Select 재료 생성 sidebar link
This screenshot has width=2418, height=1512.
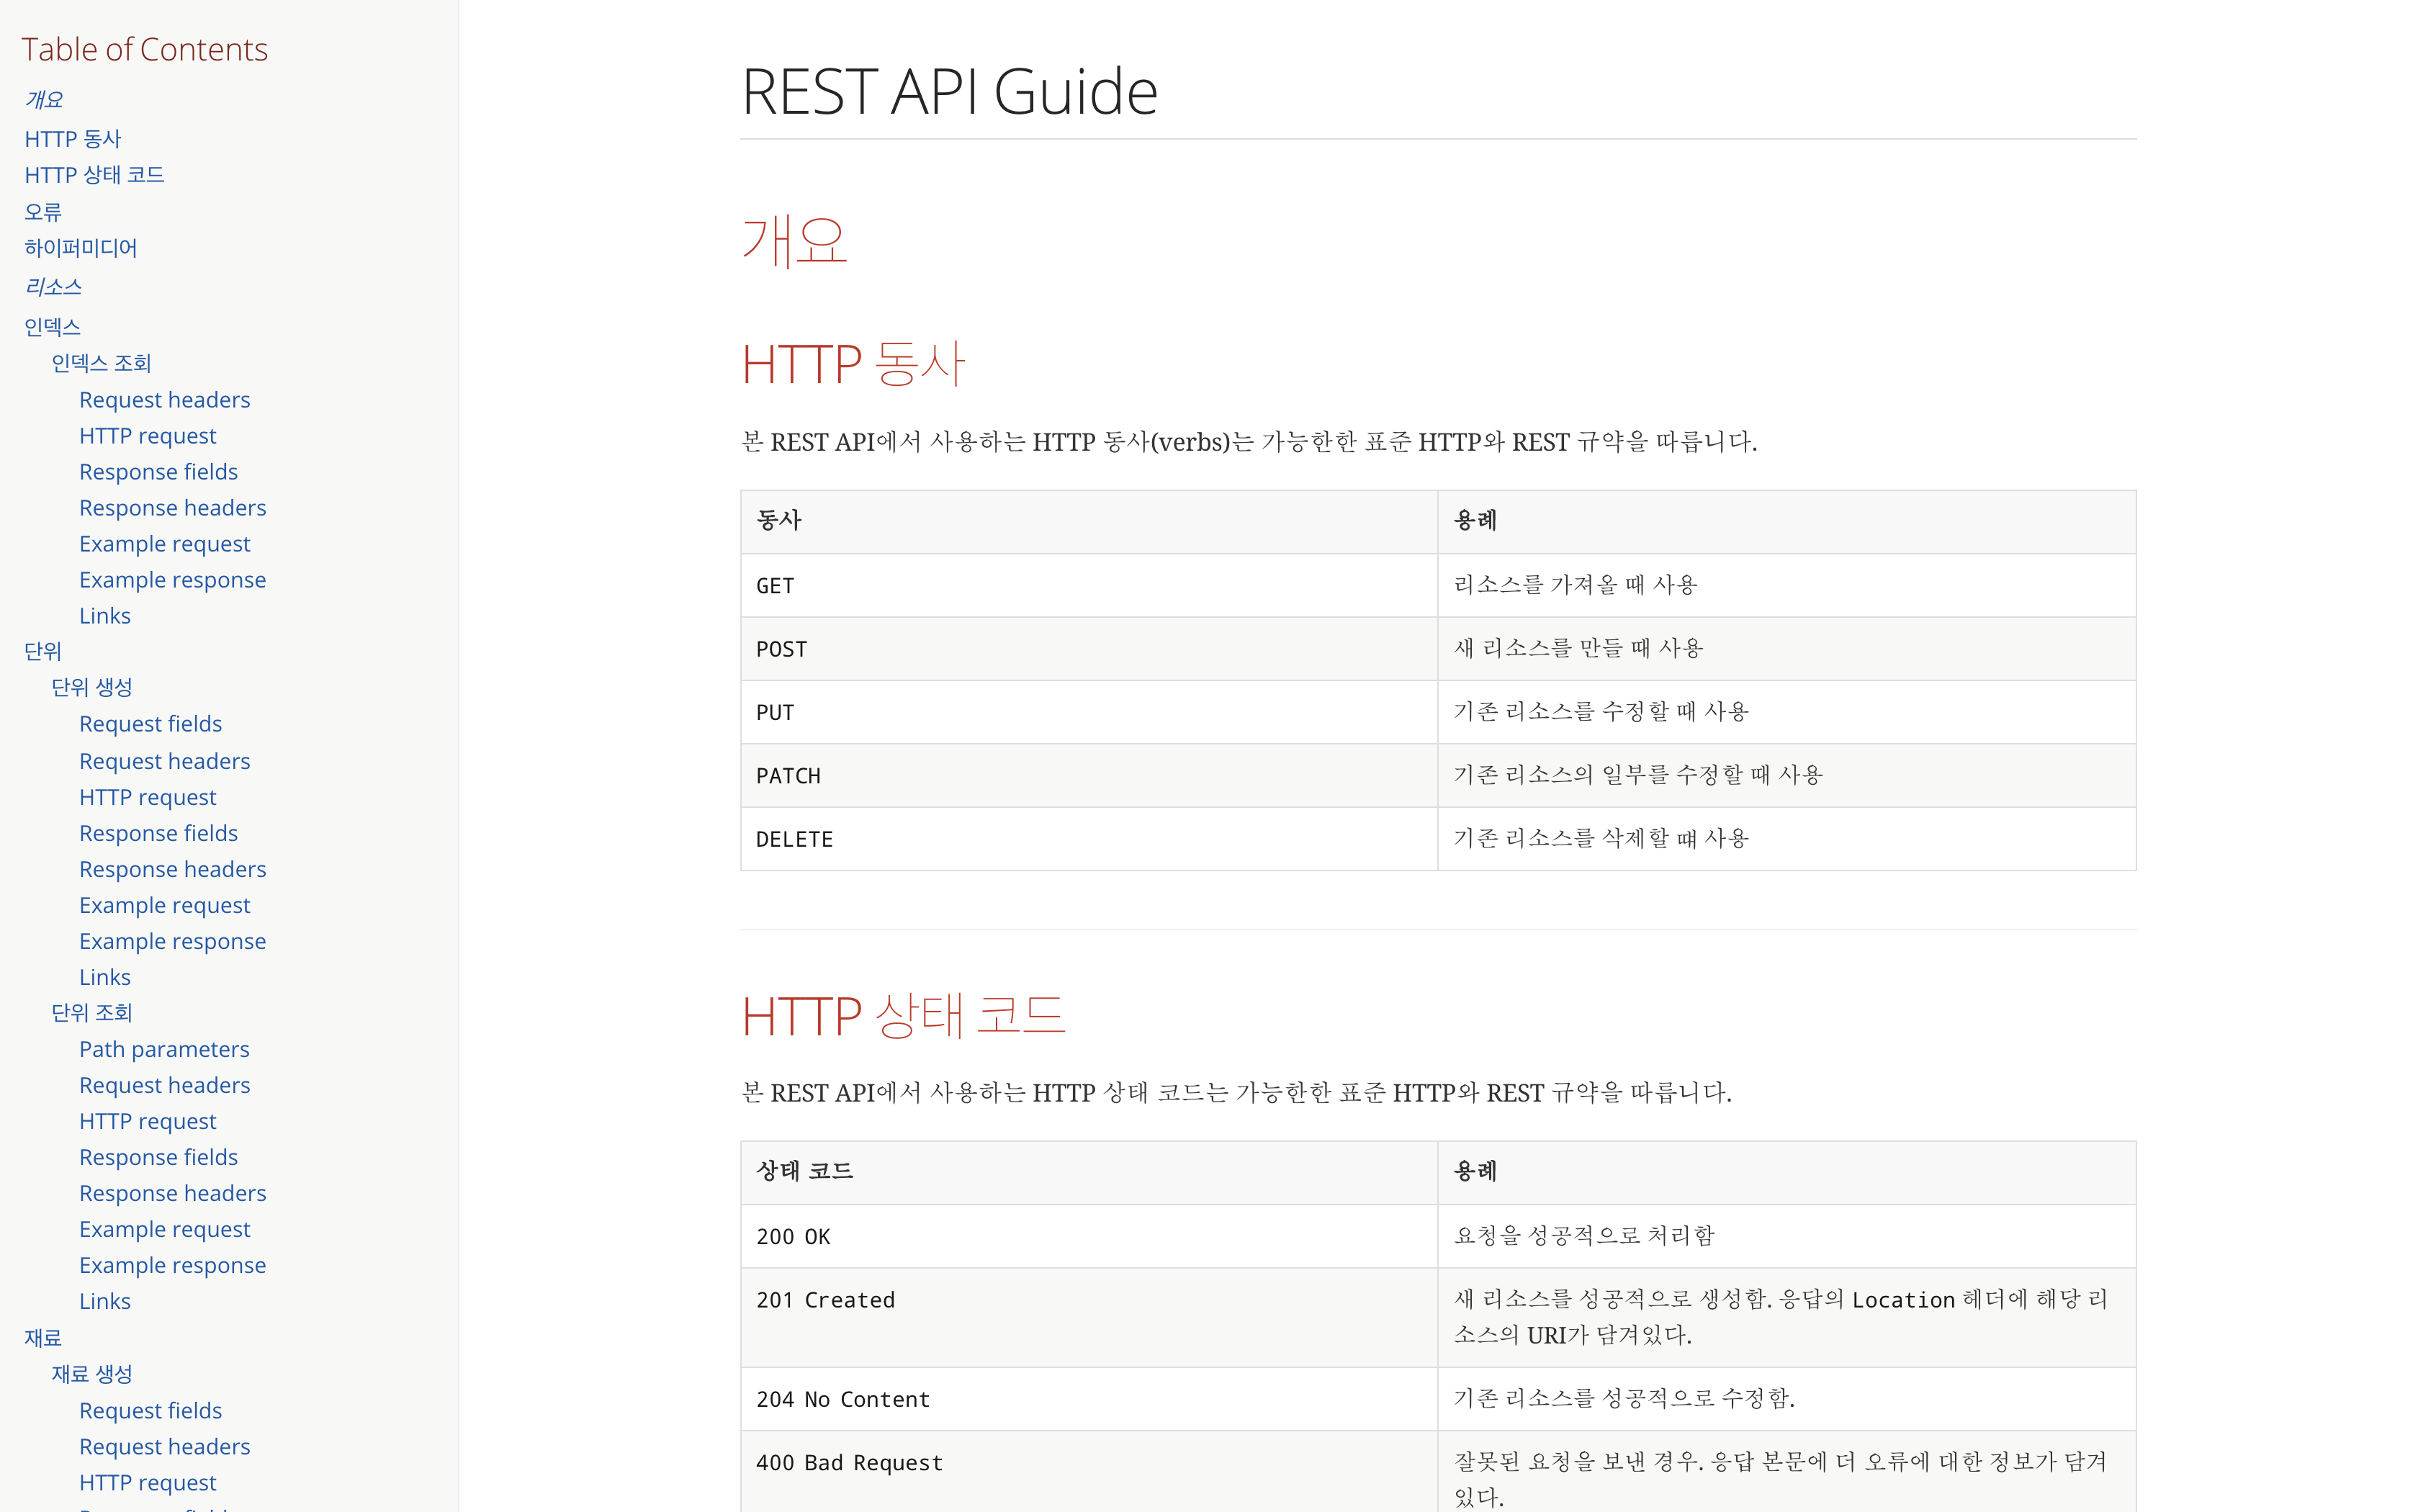pyautogui.click(x=92, y=1374)
